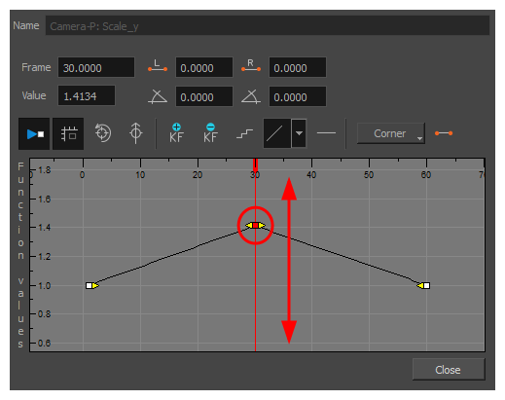Toggle the grid display button
505x400 pixels.
(68, 133)
